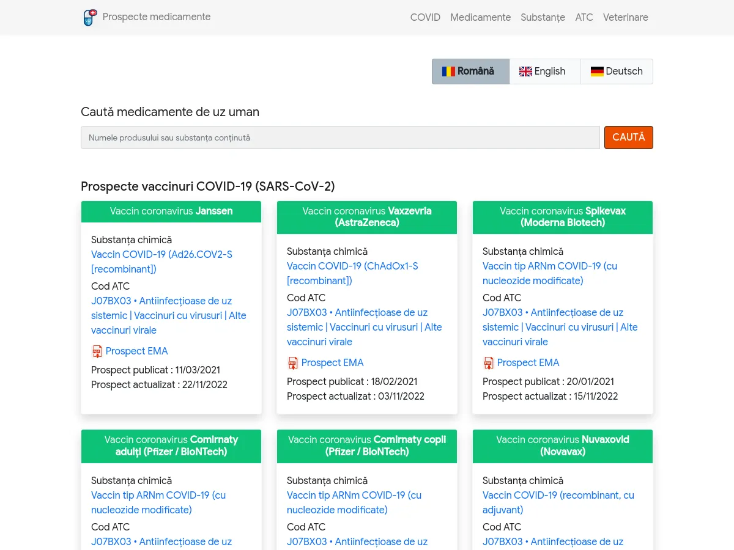Open the Substanțe navigation link

tap(543, 17)
